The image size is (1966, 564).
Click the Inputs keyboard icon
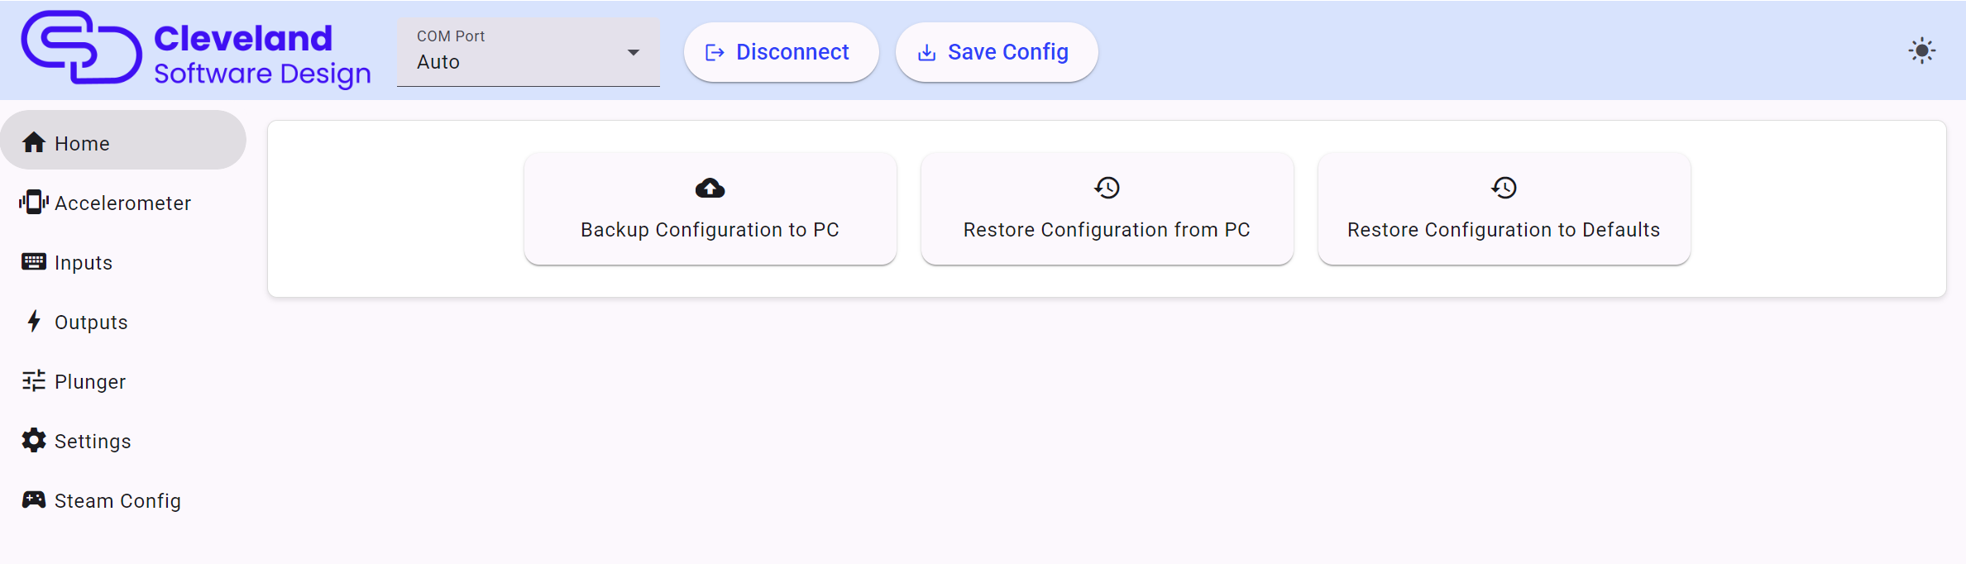(x=34, y=261)
